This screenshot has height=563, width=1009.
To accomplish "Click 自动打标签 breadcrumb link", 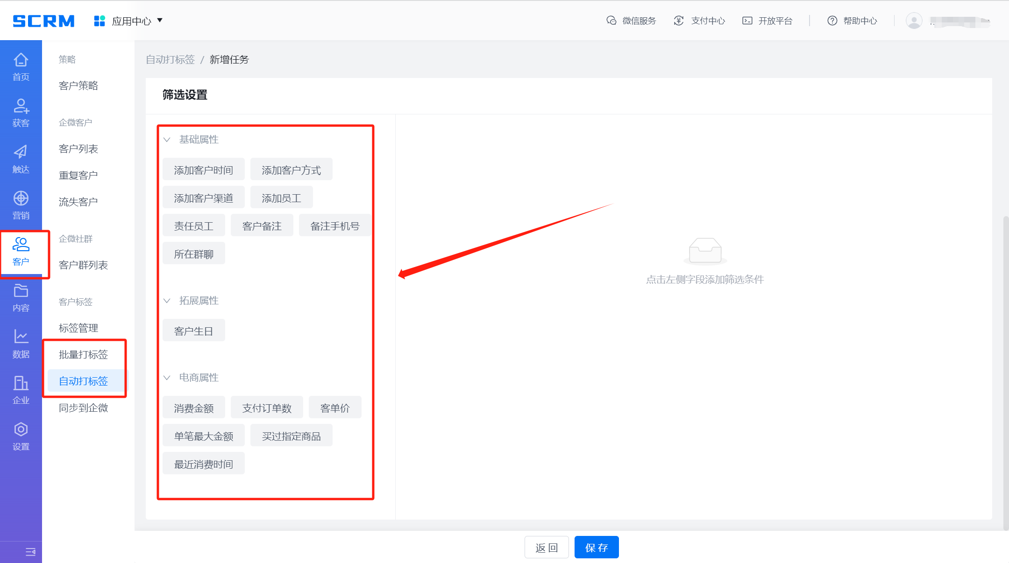I will click(170, 60).
